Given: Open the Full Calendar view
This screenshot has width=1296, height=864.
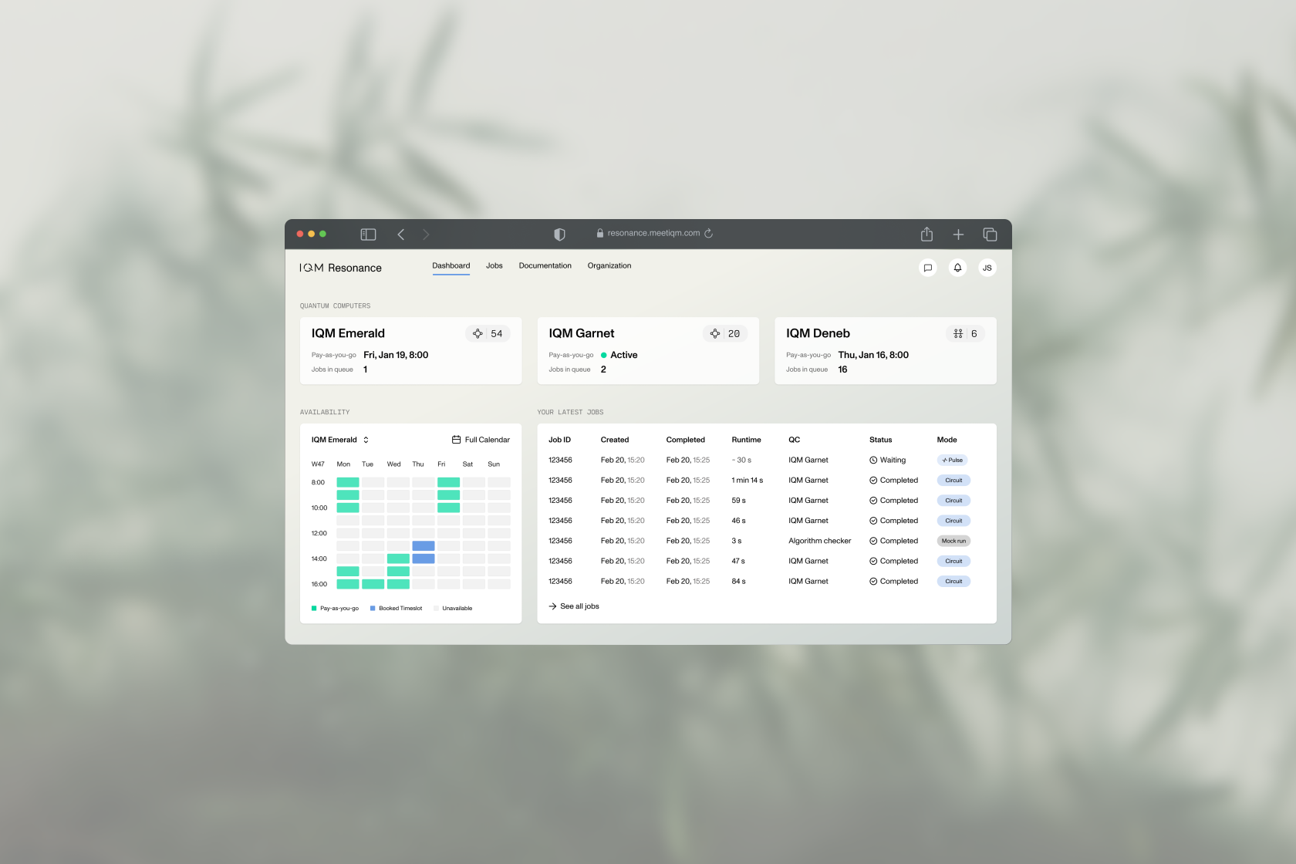Looking at the screenshot, I should pyautogui.click(x=481, y=440).
